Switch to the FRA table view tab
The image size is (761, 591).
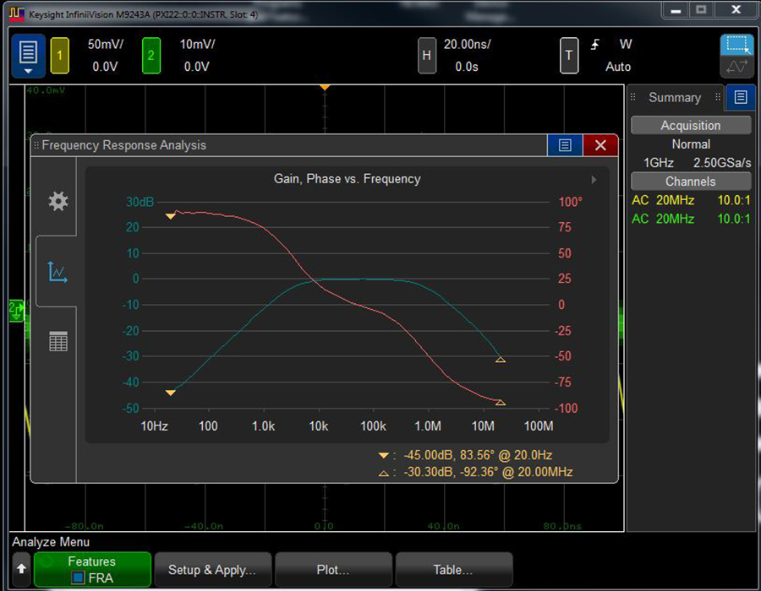click(57, 341)
